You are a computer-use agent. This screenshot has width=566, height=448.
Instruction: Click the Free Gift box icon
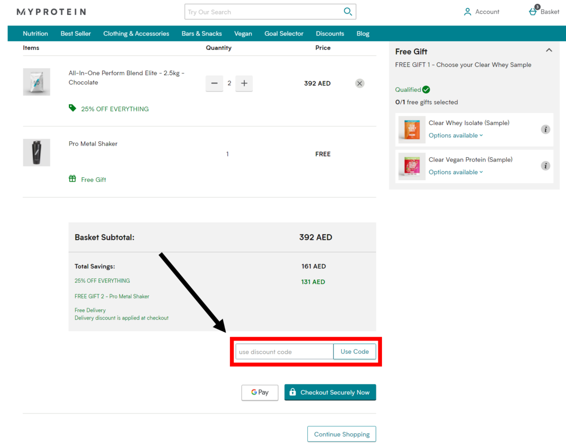pos(73,178)
